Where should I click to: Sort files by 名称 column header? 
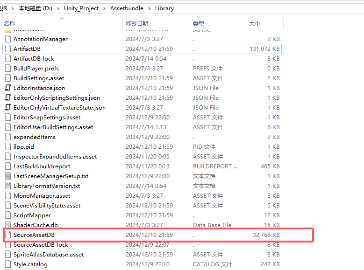pyautogui.click(x=9, y=23)
